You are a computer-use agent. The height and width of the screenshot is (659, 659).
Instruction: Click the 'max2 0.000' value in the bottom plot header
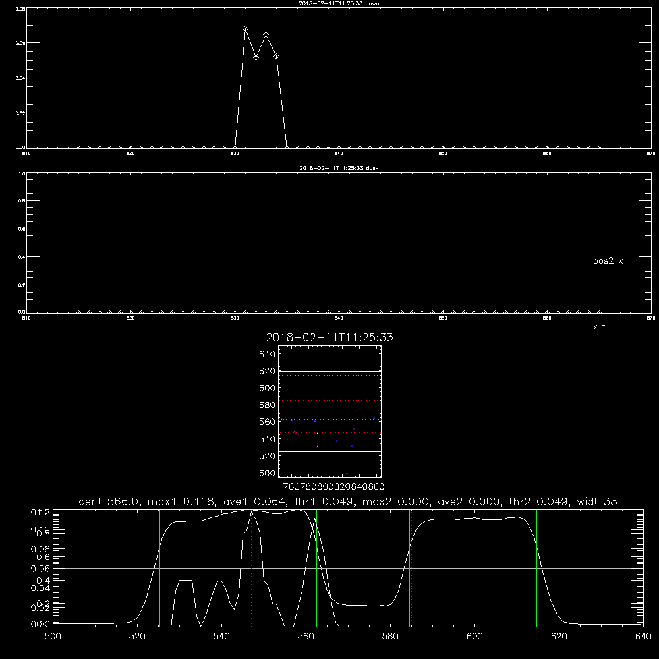pos(395,501)
